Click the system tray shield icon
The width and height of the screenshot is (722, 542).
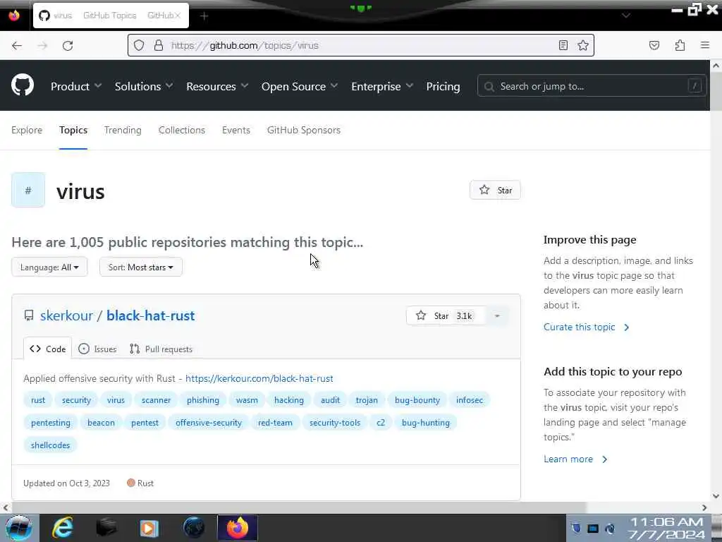click(576, 528)
